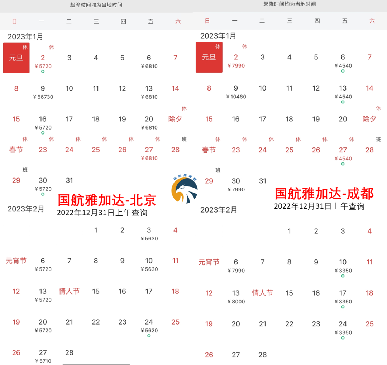Select 春节 date in Chengdu calendar
Viewport: 387px width, 365px height.
coord(209,150)
